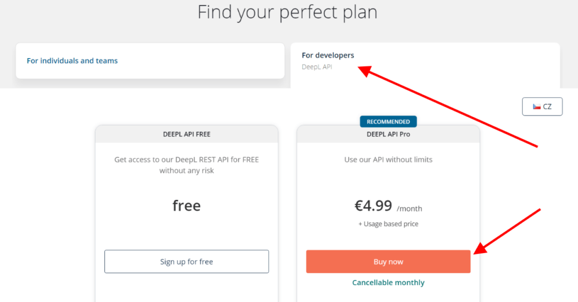
Task: Select the DEEPL API Pro card header
Action: tap(388, 134)
